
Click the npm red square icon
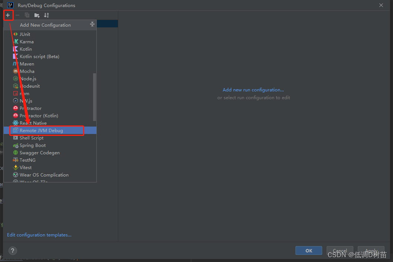click(x=16, y=93)
